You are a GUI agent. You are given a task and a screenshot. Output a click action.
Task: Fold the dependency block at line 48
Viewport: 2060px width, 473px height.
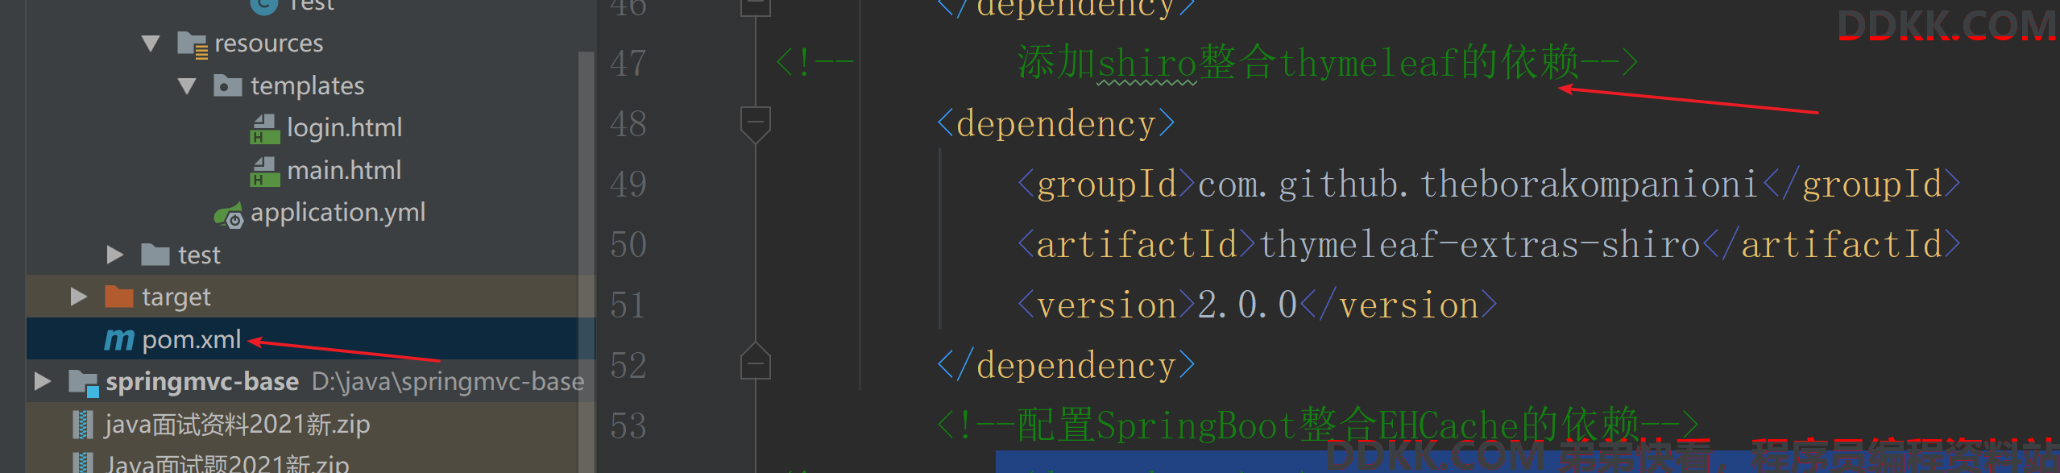pos(756,124)
